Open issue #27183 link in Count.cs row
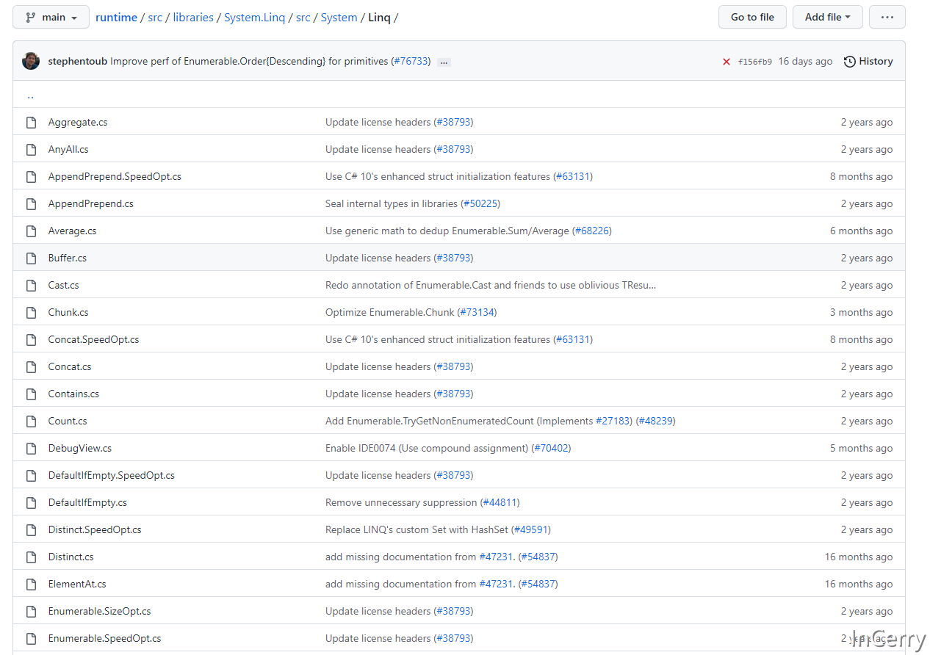The height and width of the screenshot is (655, 930). point(613,421)
